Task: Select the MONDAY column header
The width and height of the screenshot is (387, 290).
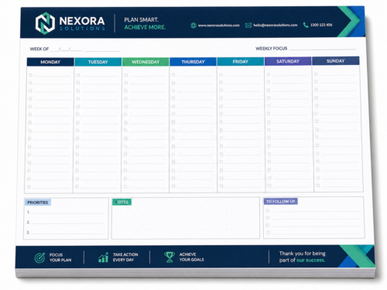Action: 50,62
